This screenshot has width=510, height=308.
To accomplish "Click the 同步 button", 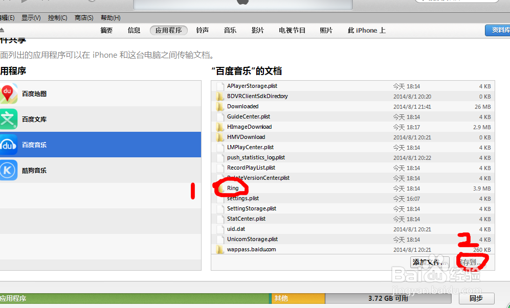I will tap(477, 298).
